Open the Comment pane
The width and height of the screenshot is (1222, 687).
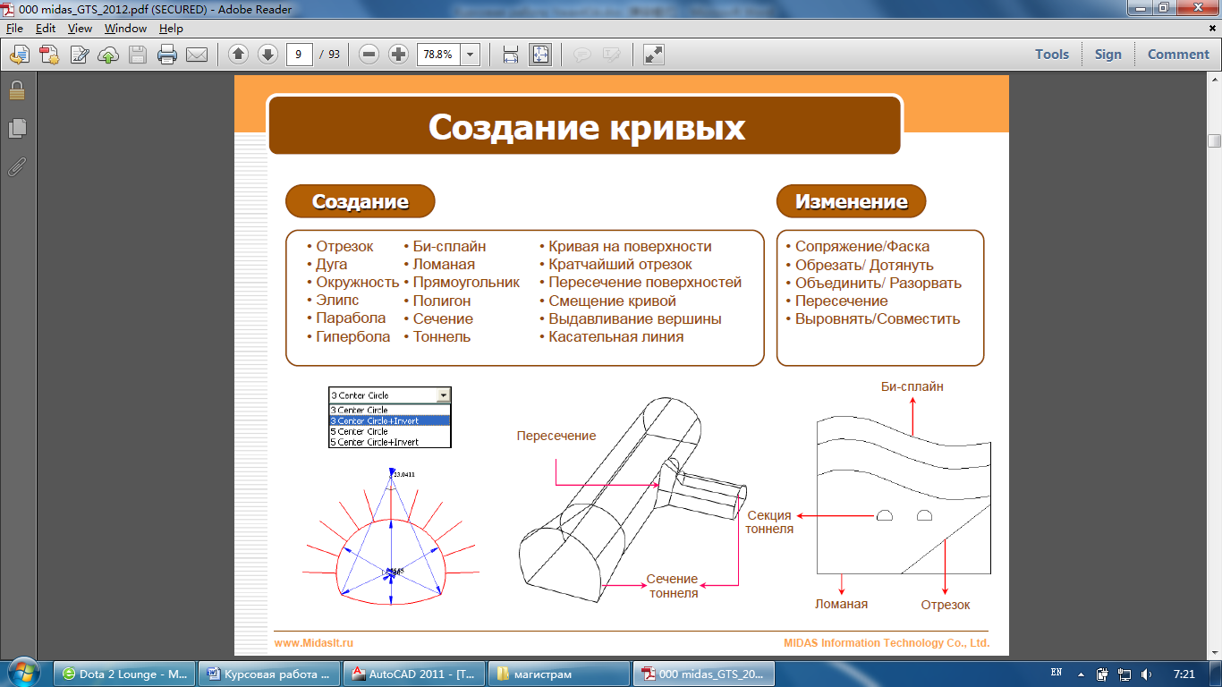(1178, 55)
